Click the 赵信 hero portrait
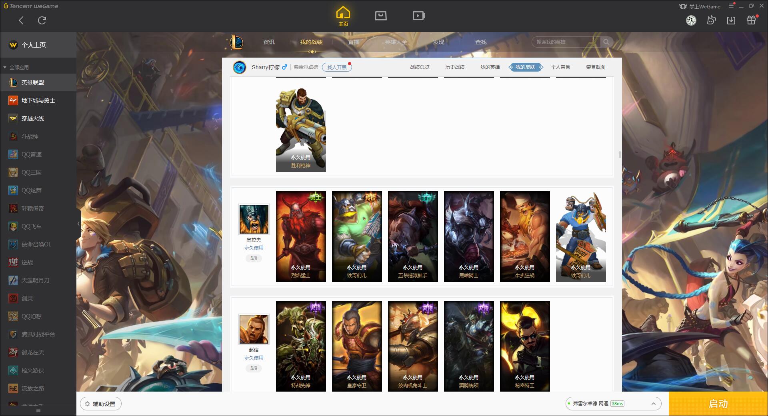This screenshot has height=416, width=768. [254, 329]
